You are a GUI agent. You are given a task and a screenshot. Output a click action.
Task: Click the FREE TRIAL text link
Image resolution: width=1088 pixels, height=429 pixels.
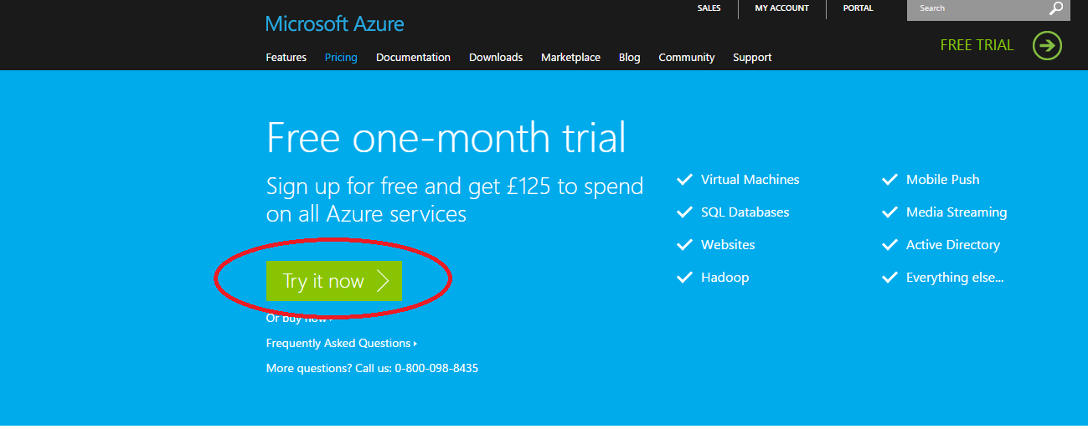[977, 45]
